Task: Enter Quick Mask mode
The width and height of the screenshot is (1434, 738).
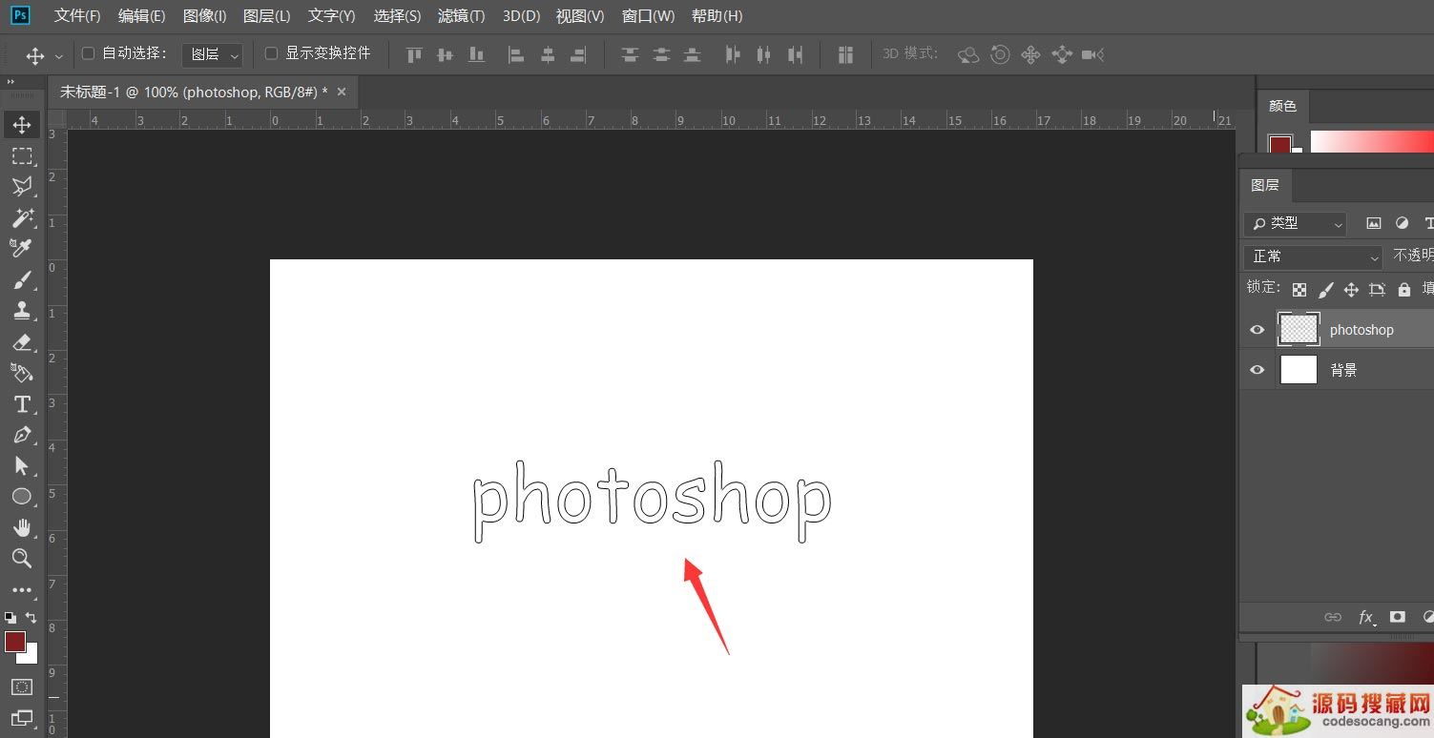Action: click(22, 687)
